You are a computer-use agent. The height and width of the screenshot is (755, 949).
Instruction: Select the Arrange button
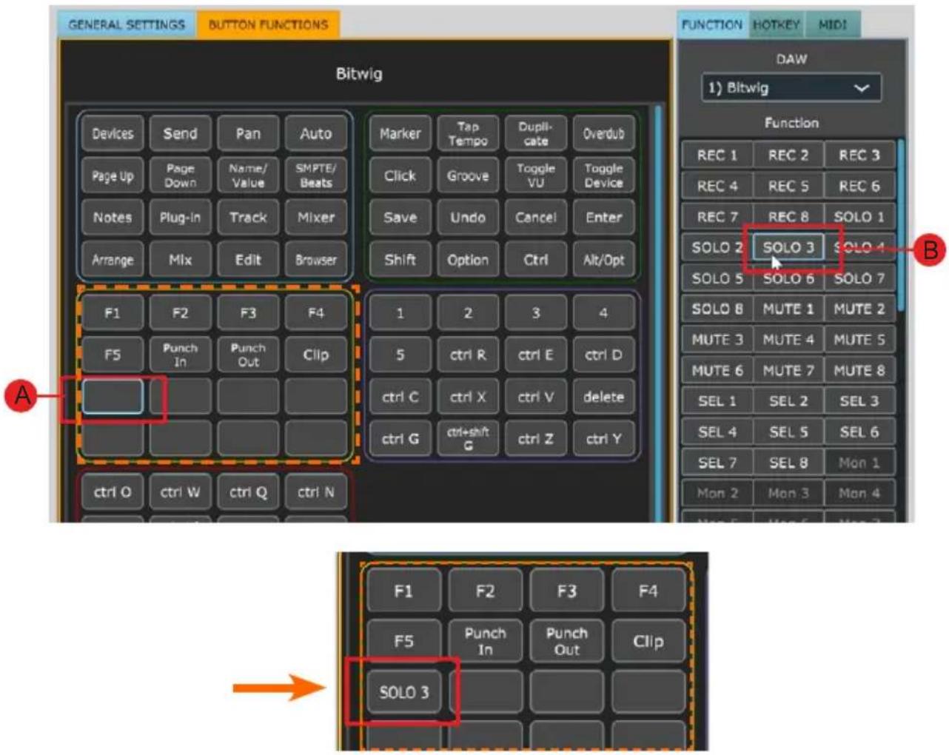coord(113,260)
